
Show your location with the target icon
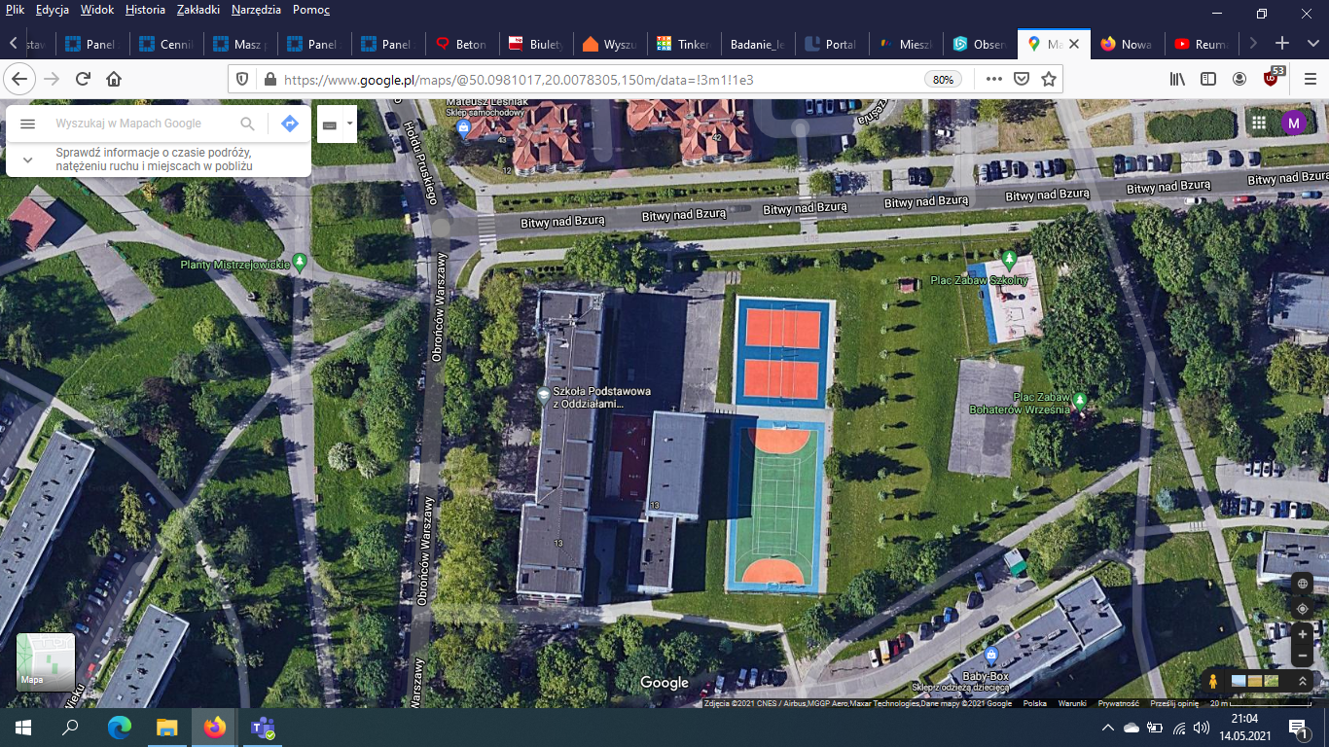point(1303,609)
